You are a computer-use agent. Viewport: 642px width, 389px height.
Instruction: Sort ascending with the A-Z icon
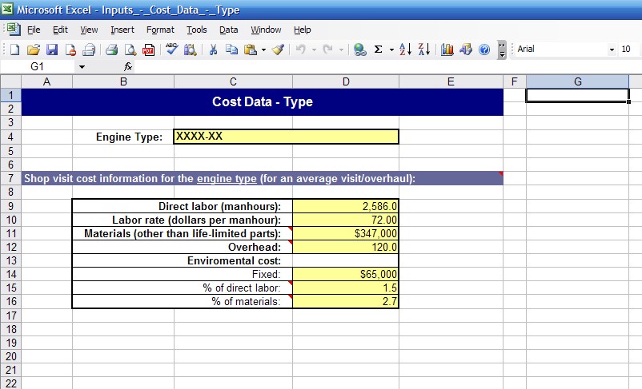pyautogui.click(x=406, y=50)
